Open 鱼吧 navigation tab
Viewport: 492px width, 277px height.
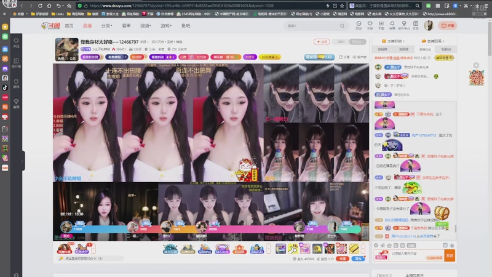point(186,26)
